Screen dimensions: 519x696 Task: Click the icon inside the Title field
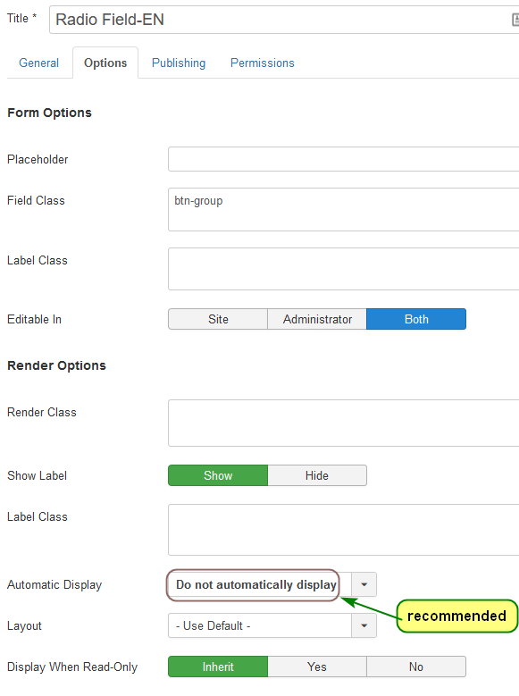(515, 20)
